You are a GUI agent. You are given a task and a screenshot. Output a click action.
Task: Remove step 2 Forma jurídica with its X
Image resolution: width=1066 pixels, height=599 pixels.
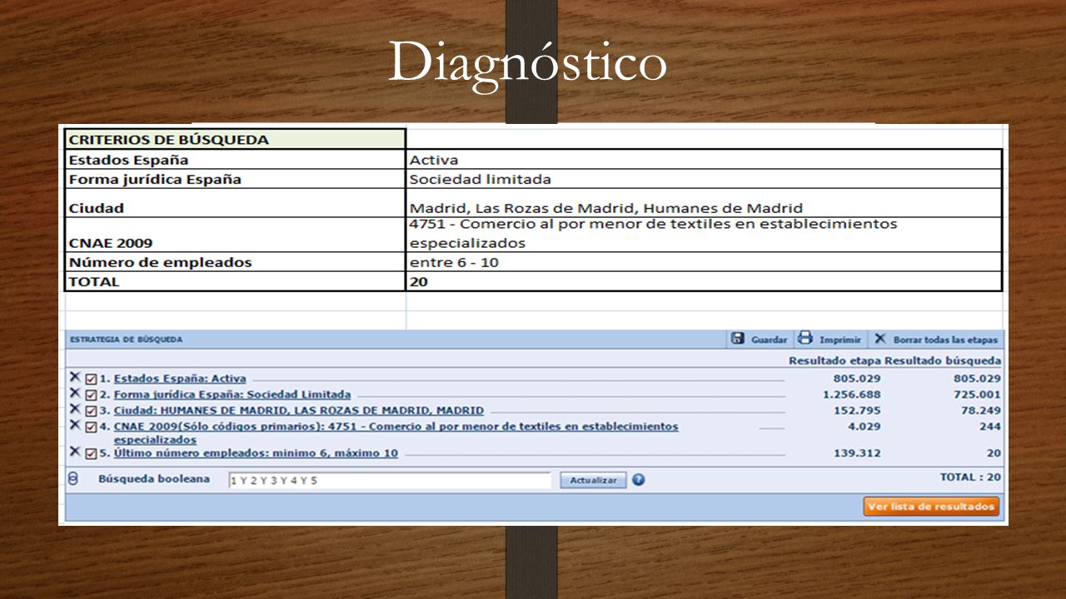[x=75, y=393]
